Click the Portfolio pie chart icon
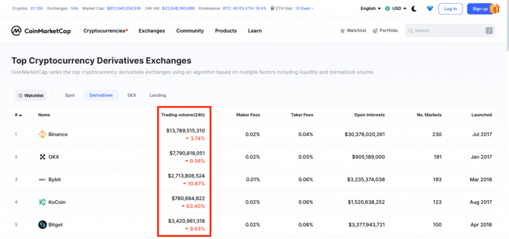 (375, 31)
